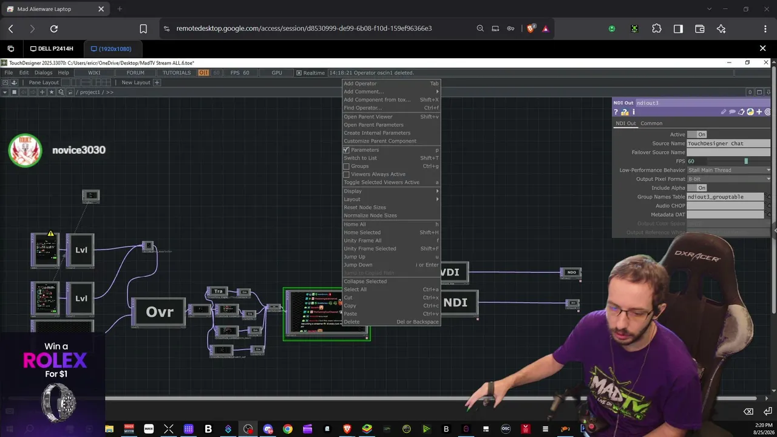Click Python language icon in parameter panel
This screenshot has width=777, height=437.
tap(750, 112)
